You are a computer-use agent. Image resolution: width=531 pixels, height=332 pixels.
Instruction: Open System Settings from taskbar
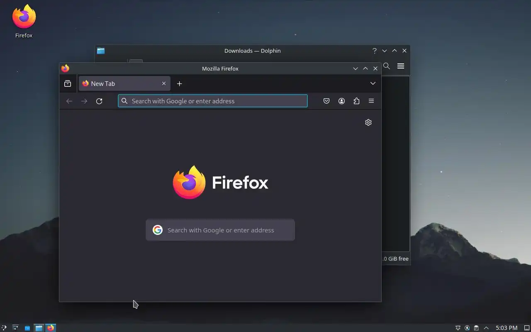(15, 327)
